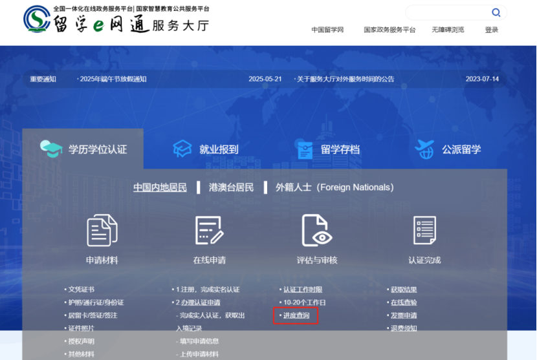Open the 2025年端午节放假通知 notice

[113, 79]
